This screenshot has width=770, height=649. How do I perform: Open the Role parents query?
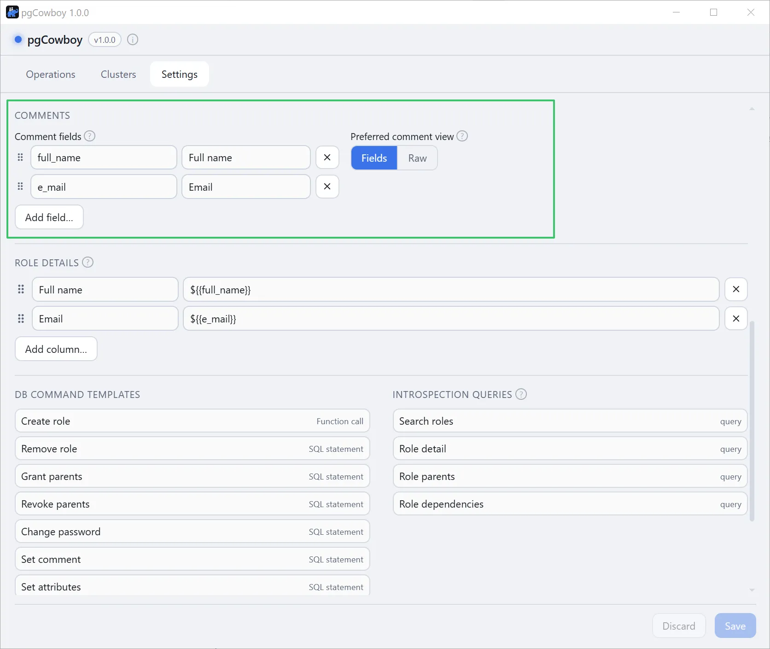tap(570, 476)
